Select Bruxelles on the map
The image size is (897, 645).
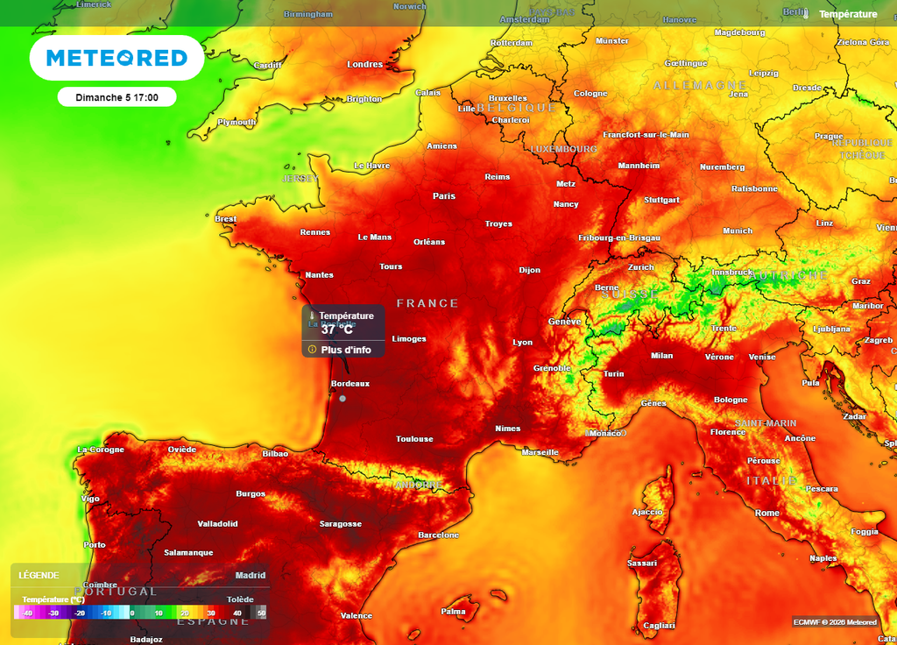tap(508, 98)
